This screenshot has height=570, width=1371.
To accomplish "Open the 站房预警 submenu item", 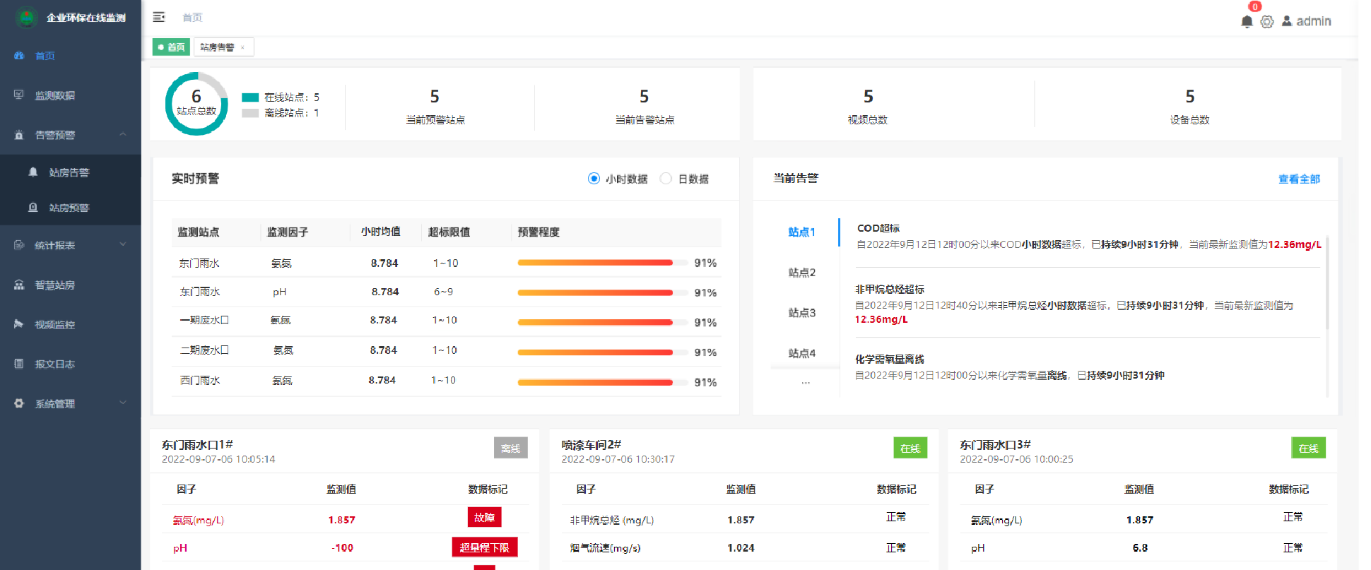I will [x=69, y=208].
